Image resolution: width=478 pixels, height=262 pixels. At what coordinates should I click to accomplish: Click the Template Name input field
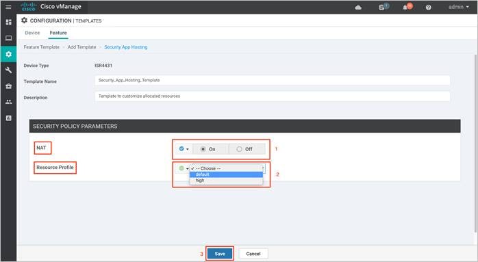pos(273,81)
